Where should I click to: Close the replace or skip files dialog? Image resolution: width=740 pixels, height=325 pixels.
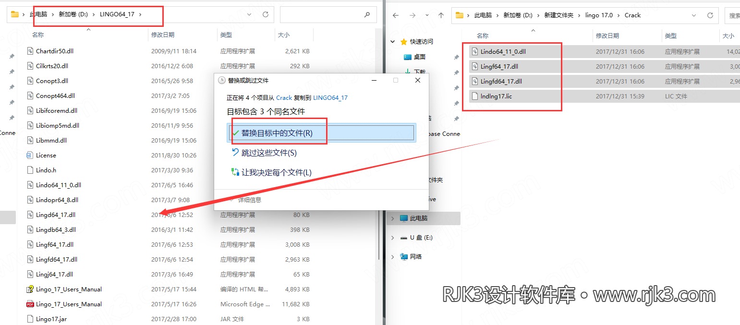click(418, 80)
